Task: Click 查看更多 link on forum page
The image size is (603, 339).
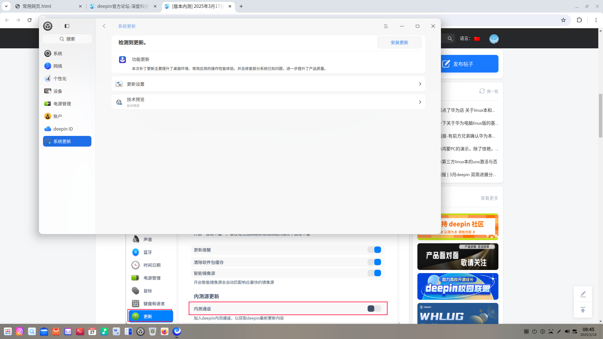Action: pyautogui.click(x=489, y=198)
